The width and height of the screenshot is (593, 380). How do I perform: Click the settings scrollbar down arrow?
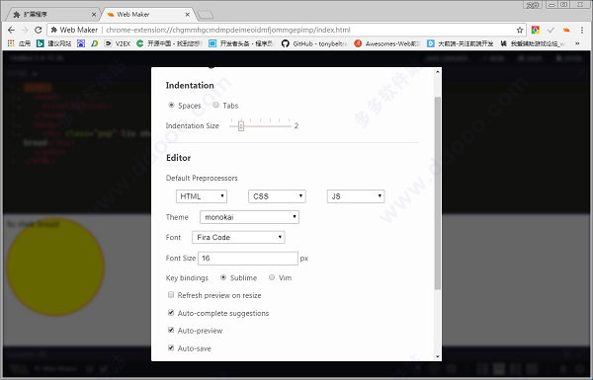[x=438, y=356]
